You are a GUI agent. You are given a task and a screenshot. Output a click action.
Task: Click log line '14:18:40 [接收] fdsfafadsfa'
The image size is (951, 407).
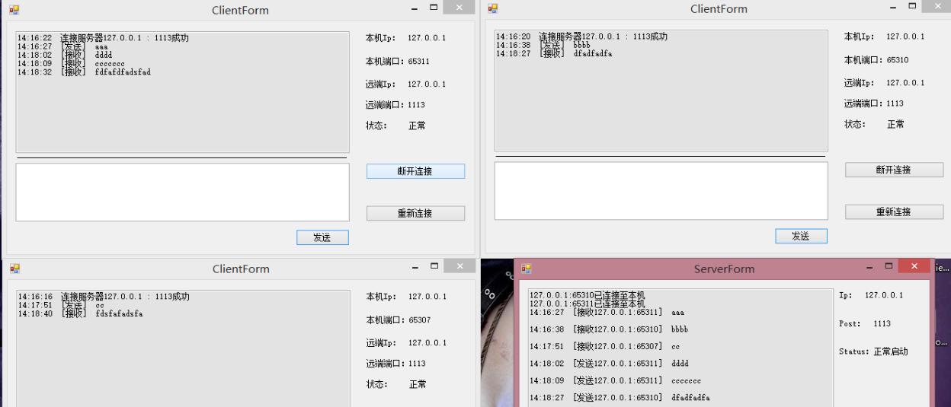80,313
